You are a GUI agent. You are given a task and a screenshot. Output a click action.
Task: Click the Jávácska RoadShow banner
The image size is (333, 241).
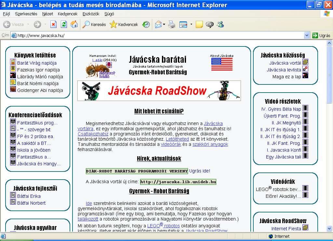(159, 91)
